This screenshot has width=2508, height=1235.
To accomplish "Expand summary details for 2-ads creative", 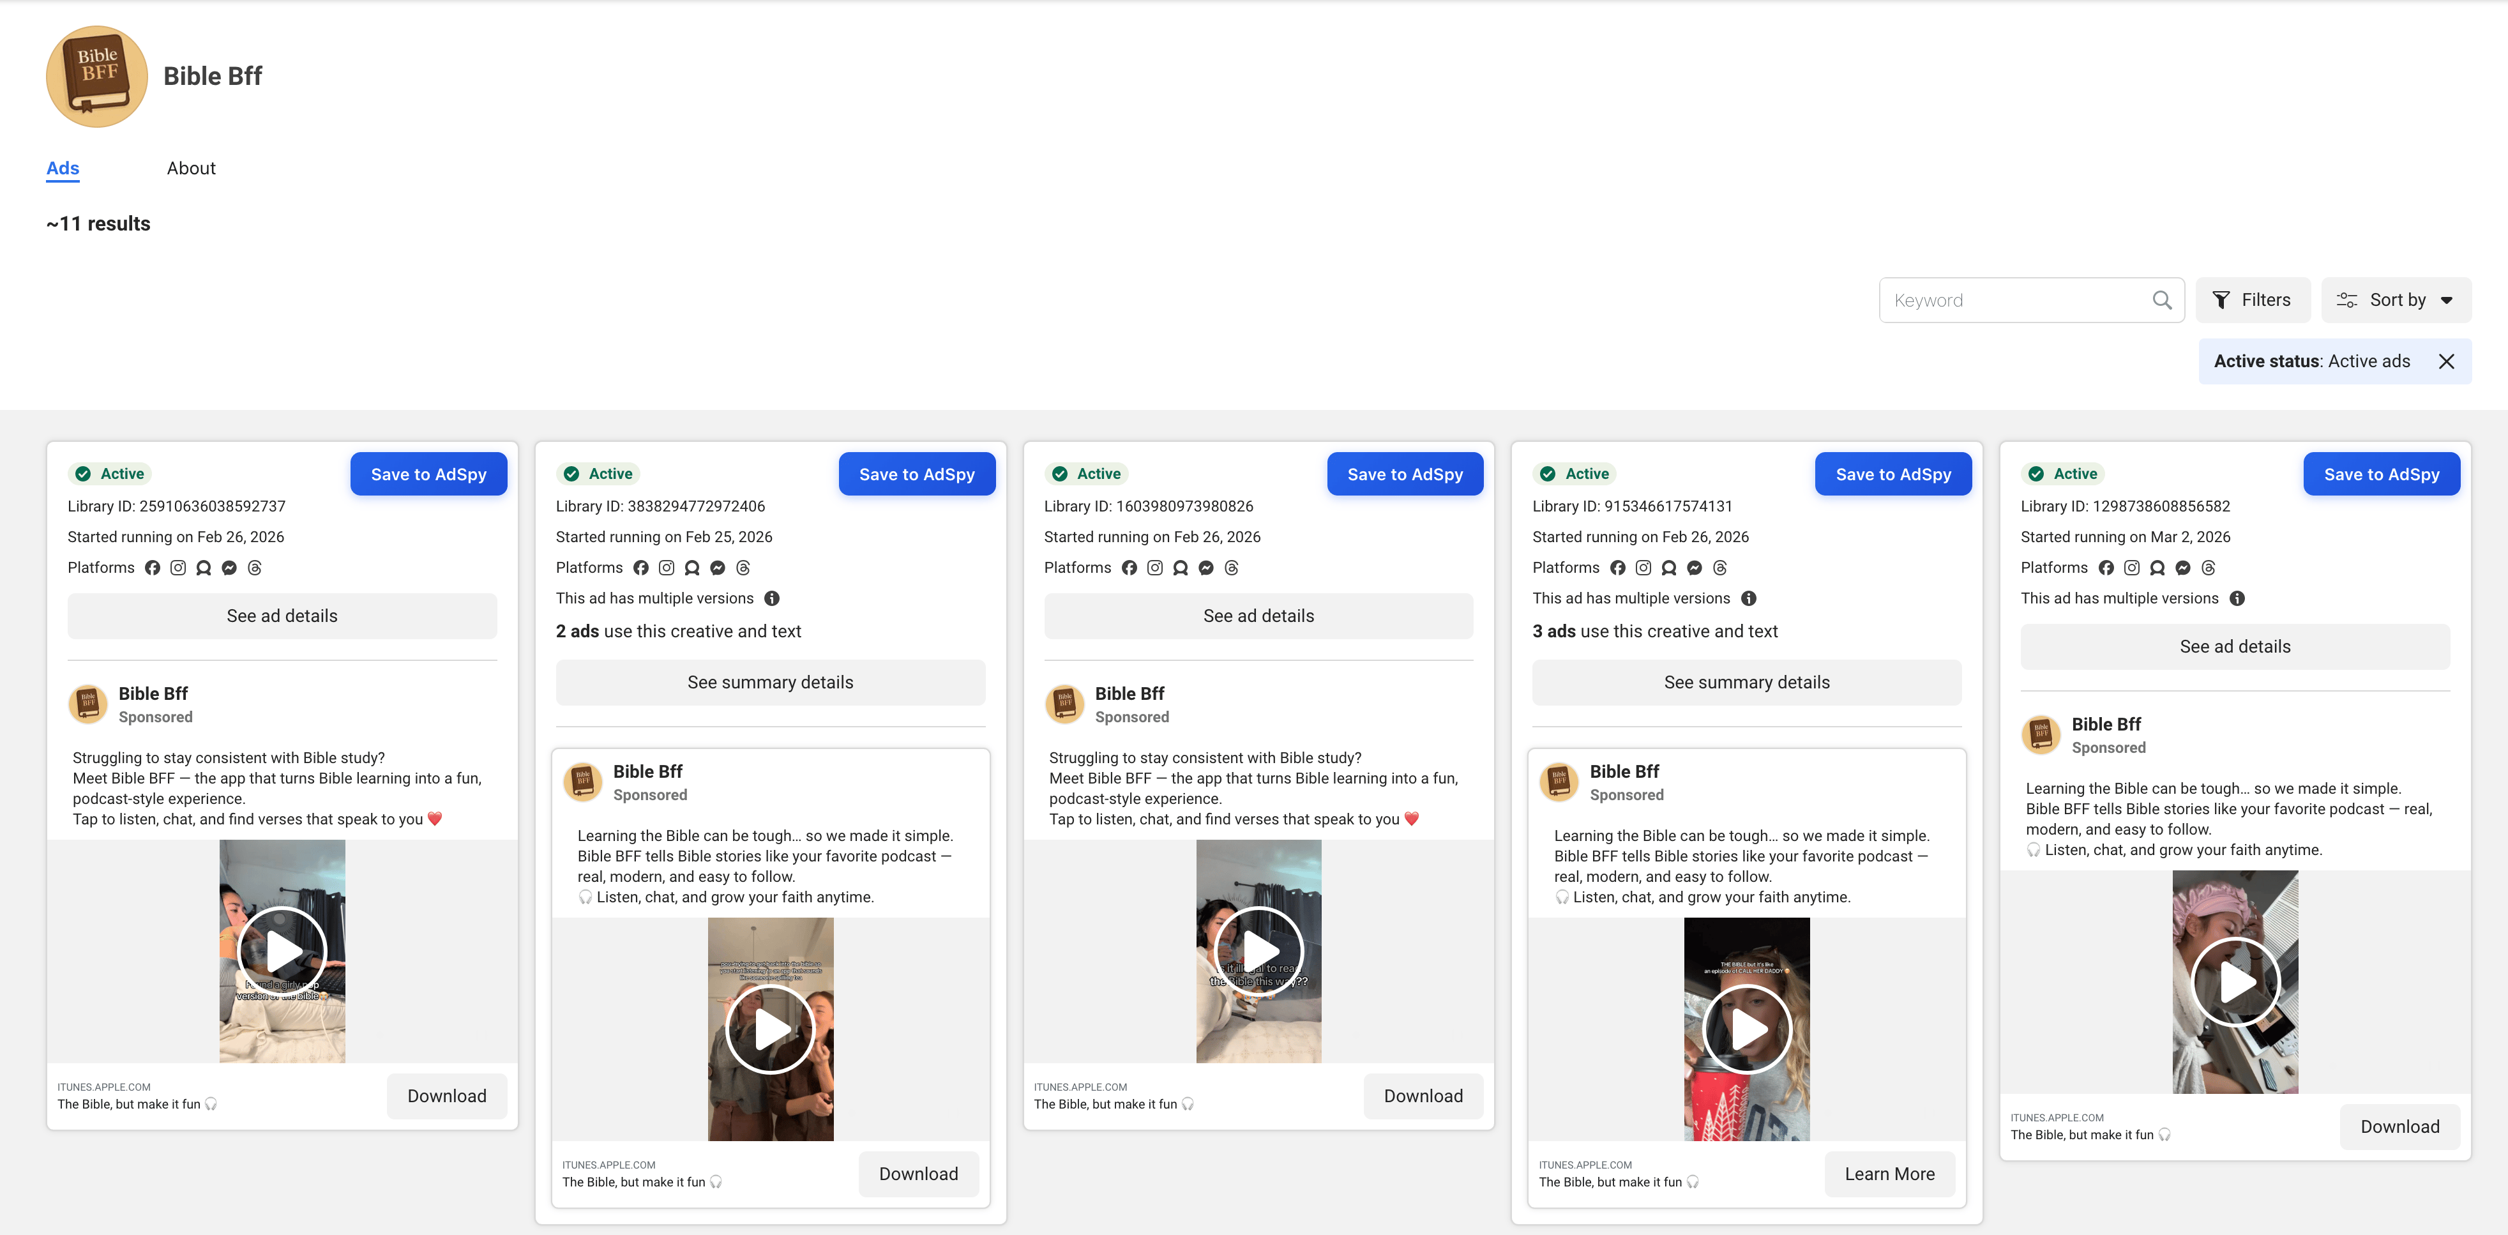I will click(770, 683).
